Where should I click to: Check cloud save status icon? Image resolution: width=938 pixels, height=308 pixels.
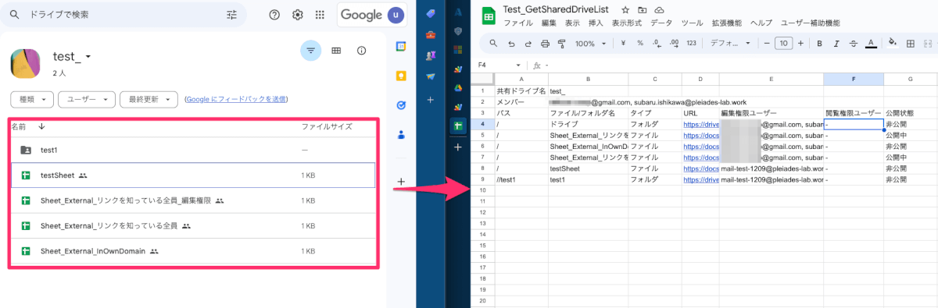[660, 9]
